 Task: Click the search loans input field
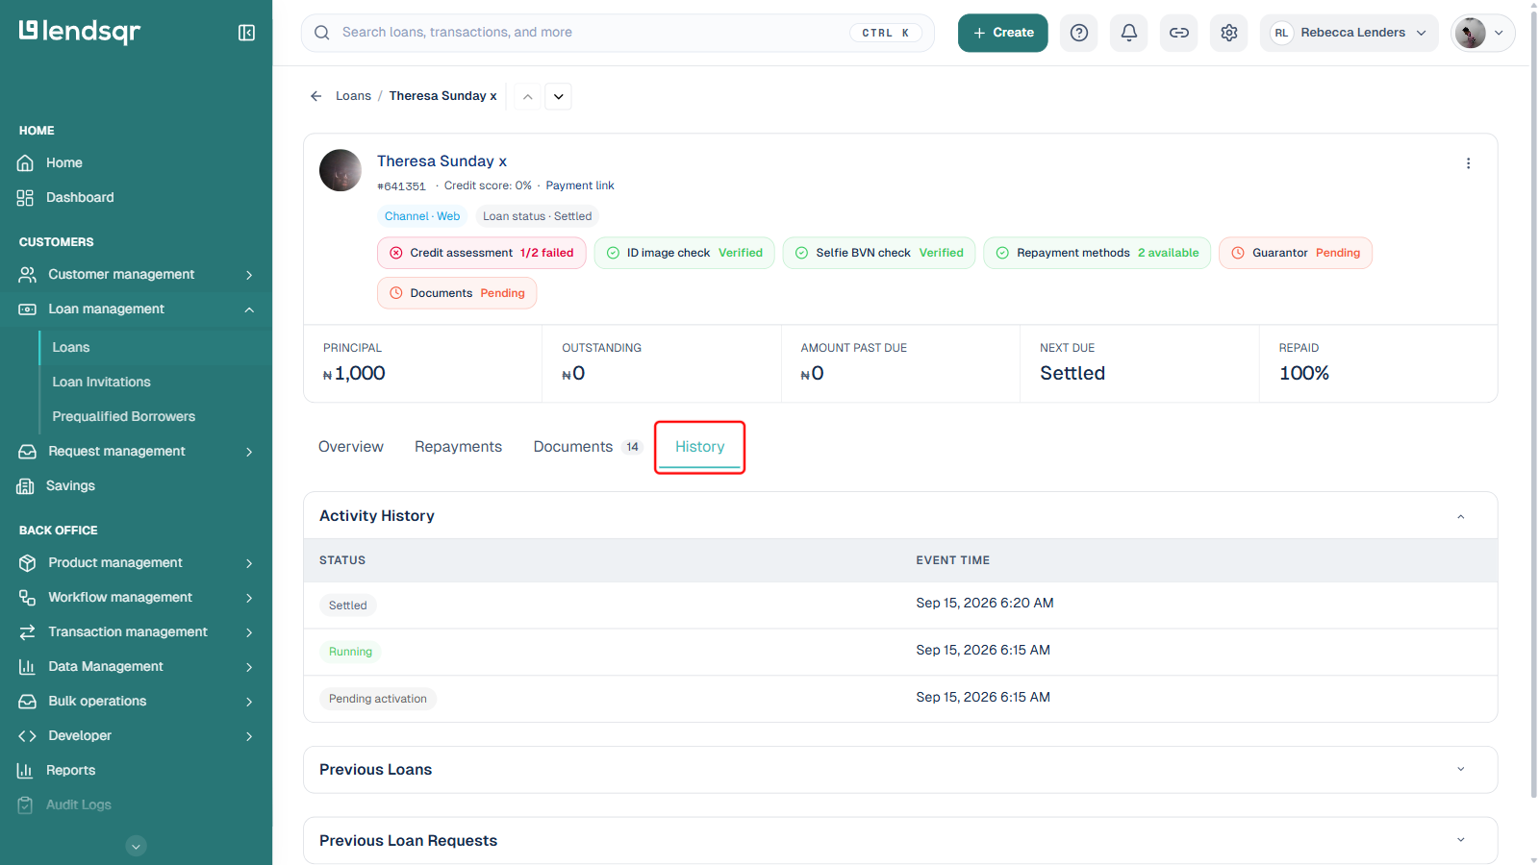click(618, 33)
